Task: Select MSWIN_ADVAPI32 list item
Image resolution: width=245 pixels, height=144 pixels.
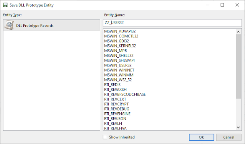Action: coord(120,31)
